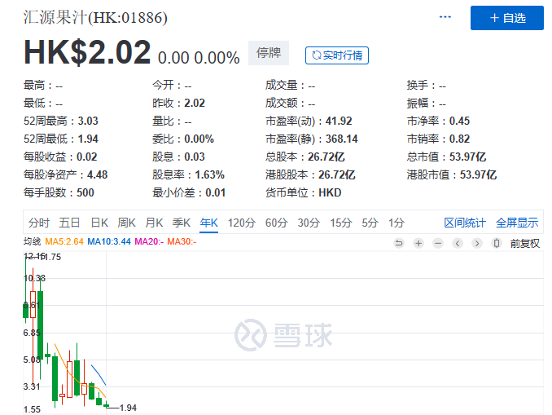Click the 市净率 value 0.45
552x415 pixels.
(x=459, y=121)
